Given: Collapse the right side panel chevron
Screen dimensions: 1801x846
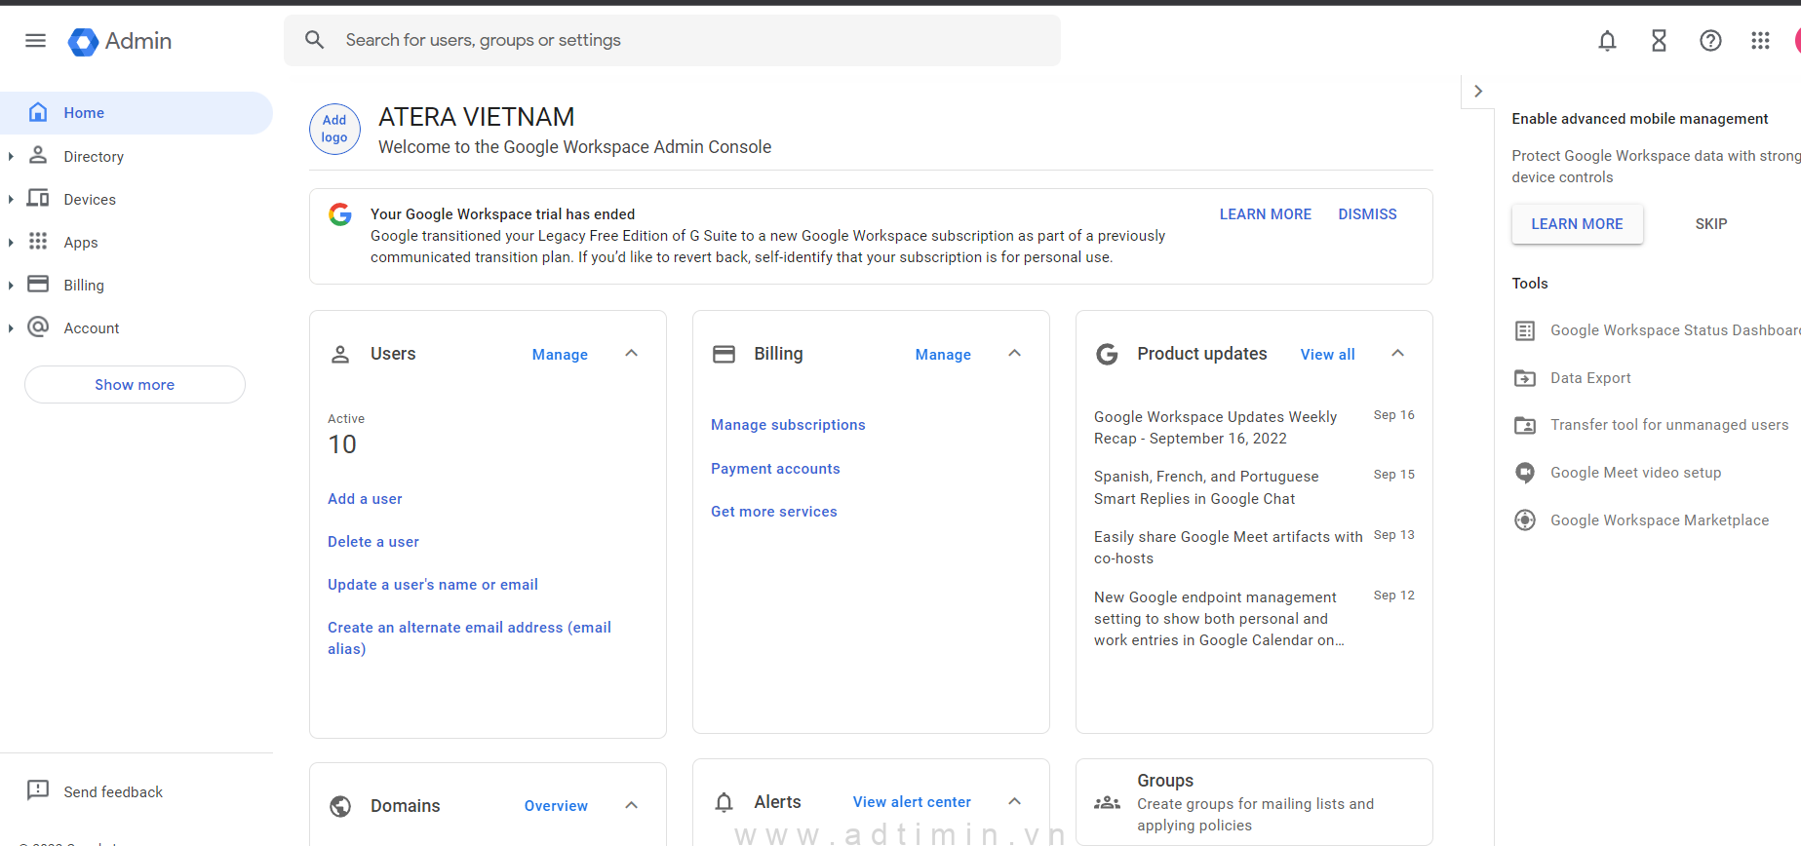Looking at the screenshot, I should (1478, 91).
